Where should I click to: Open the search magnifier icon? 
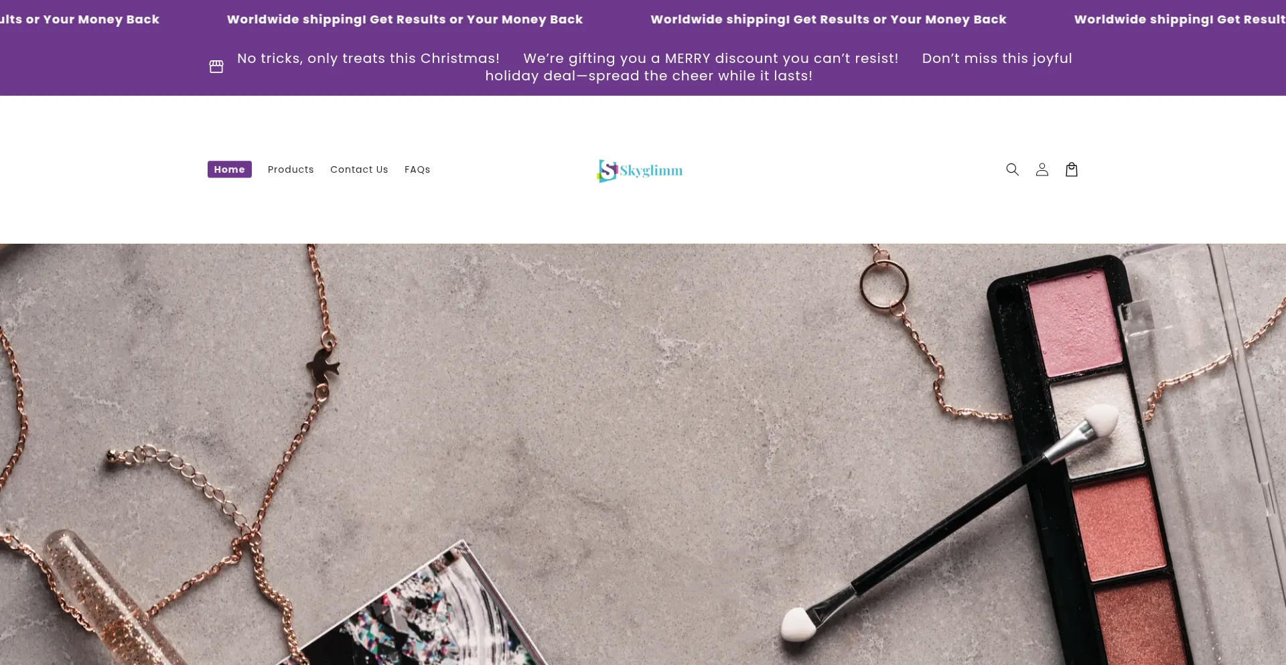click(1012, 169)
